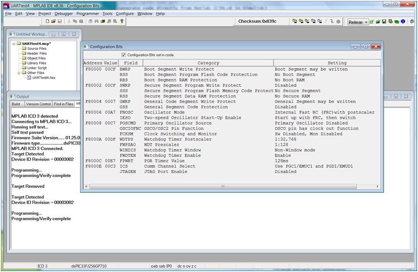
Task: Collapse the Other Files tree node
Action: (19, 73)
